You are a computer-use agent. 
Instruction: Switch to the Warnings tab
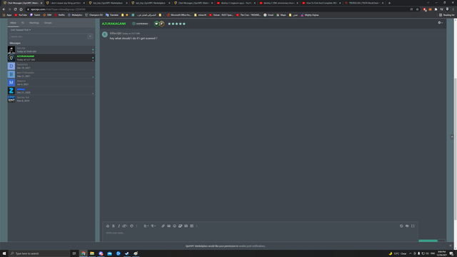point(34,23)
